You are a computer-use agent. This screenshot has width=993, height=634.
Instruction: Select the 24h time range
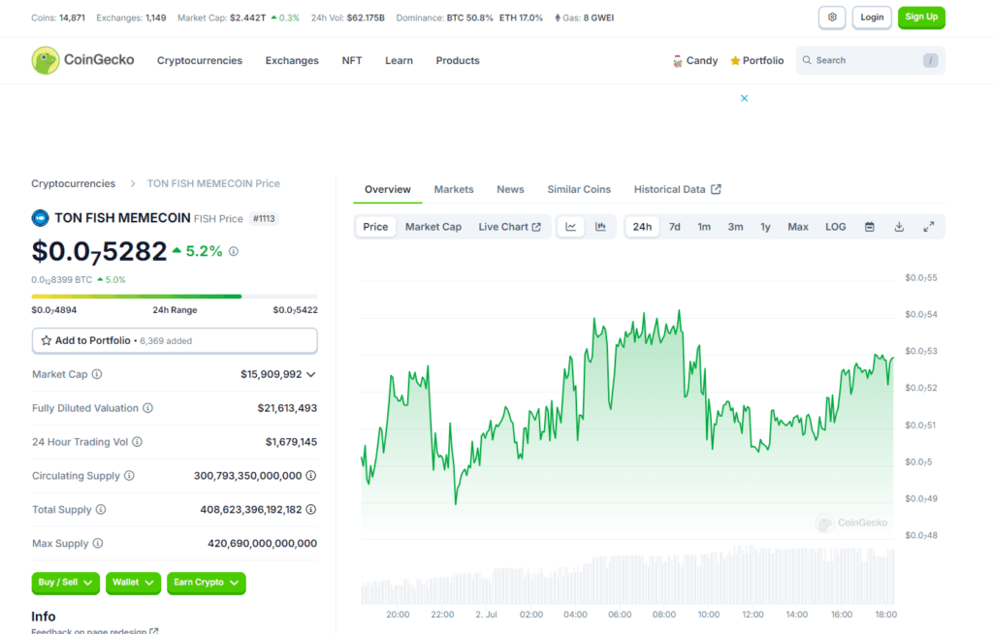click(642, 227)
